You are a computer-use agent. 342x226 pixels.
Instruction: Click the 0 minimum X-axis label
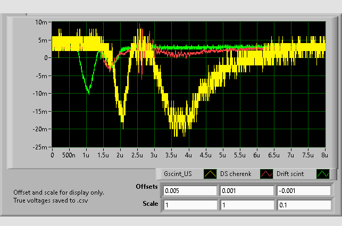pos(52,155)
